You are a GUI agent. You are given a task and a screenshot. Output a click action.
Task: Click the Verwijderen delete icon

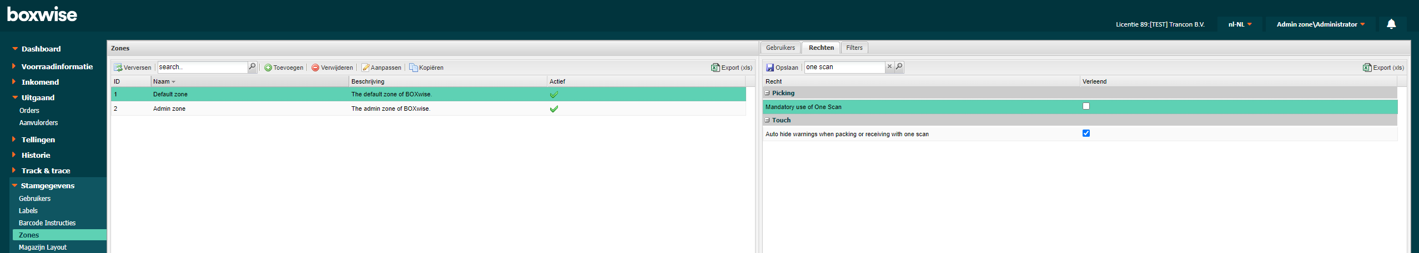click(x=315, y=68)
